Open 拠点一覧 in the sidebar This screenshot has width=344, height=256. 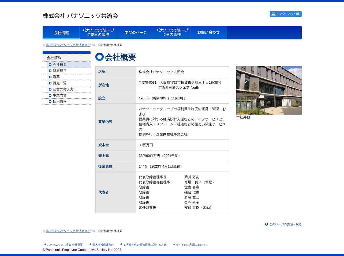69,83
